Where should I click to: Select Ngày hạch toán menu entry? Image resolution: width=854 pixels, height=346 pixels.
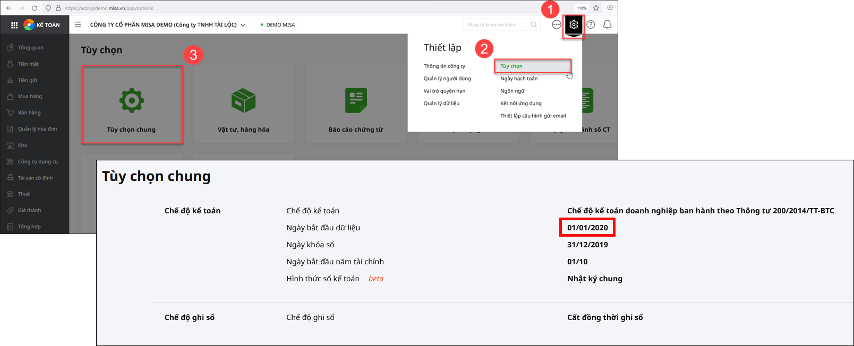(x=519, y=79)
